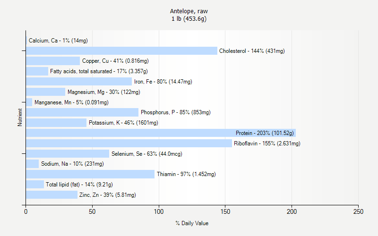
Task: Click the saturated fatty acids label
Action: [x=99, y=71]
